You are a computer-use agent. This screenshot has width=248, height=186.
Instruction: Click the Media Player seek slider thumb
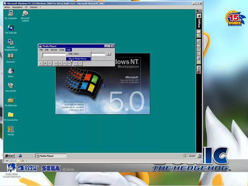[x=42, y=55]
